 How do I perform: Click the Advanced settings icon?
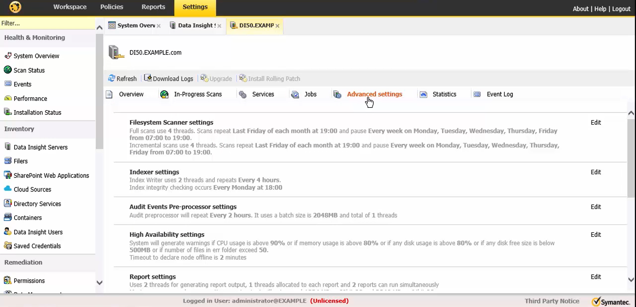pos(337,95)
